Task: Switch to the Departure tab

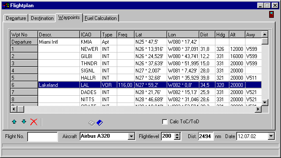Action: pos(16,18)
